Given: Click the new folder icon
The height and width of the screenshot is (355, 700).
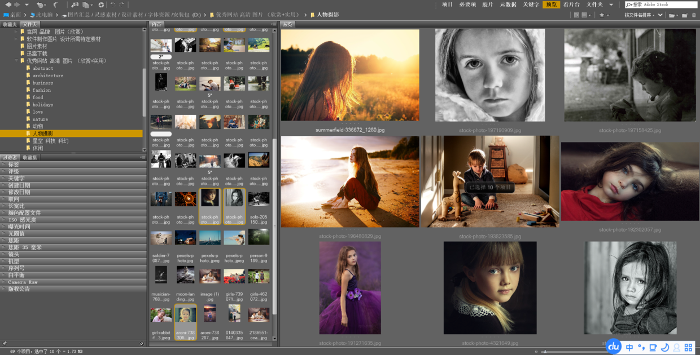Looking at the screenshot, I should [x=684, y=15].
